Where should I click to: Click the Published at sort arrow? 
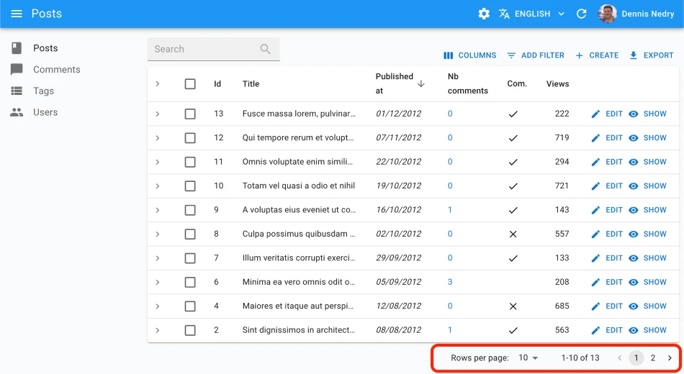(421, 83)
